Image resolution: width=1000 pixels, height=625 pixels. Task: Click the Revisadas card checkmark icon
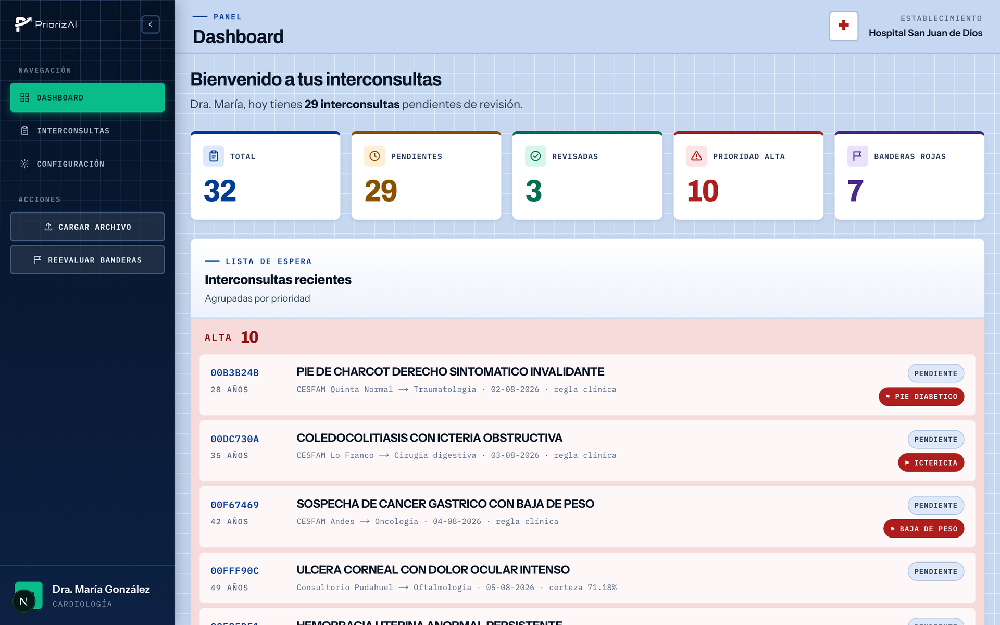535,156
